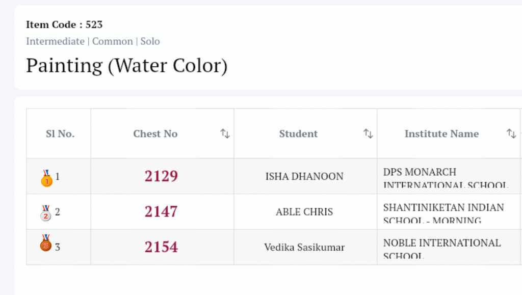Click the silver medal icon in row 2
522x295 pixels.
click(46, 213)
